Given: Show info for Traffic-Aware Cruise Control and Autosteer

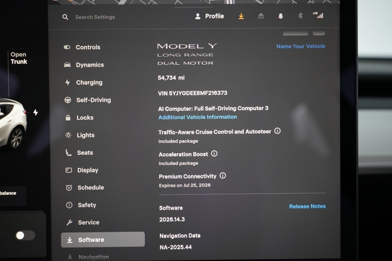Looking at the screenshot, I should click(277, 130).
